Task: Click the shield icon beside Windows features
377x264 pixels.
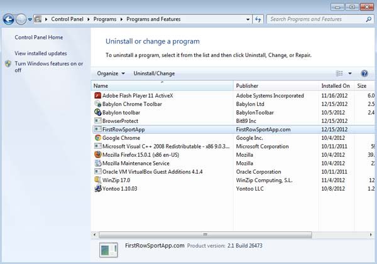Action: [8, 63]
